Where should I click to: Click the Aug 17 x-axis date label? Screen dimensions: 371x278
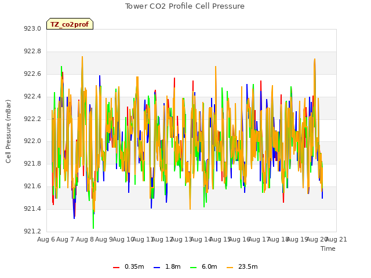click(259, 239)
